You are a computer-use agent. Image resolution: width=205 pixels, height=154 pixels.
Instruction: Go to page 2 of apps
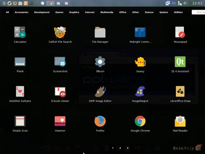tap(120, 148)
